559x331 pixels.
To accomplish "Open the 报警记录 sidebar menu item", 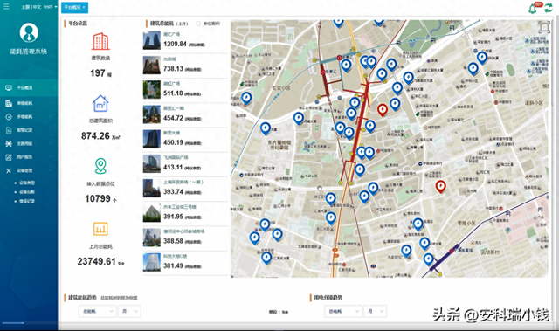I will coord(29,130).
